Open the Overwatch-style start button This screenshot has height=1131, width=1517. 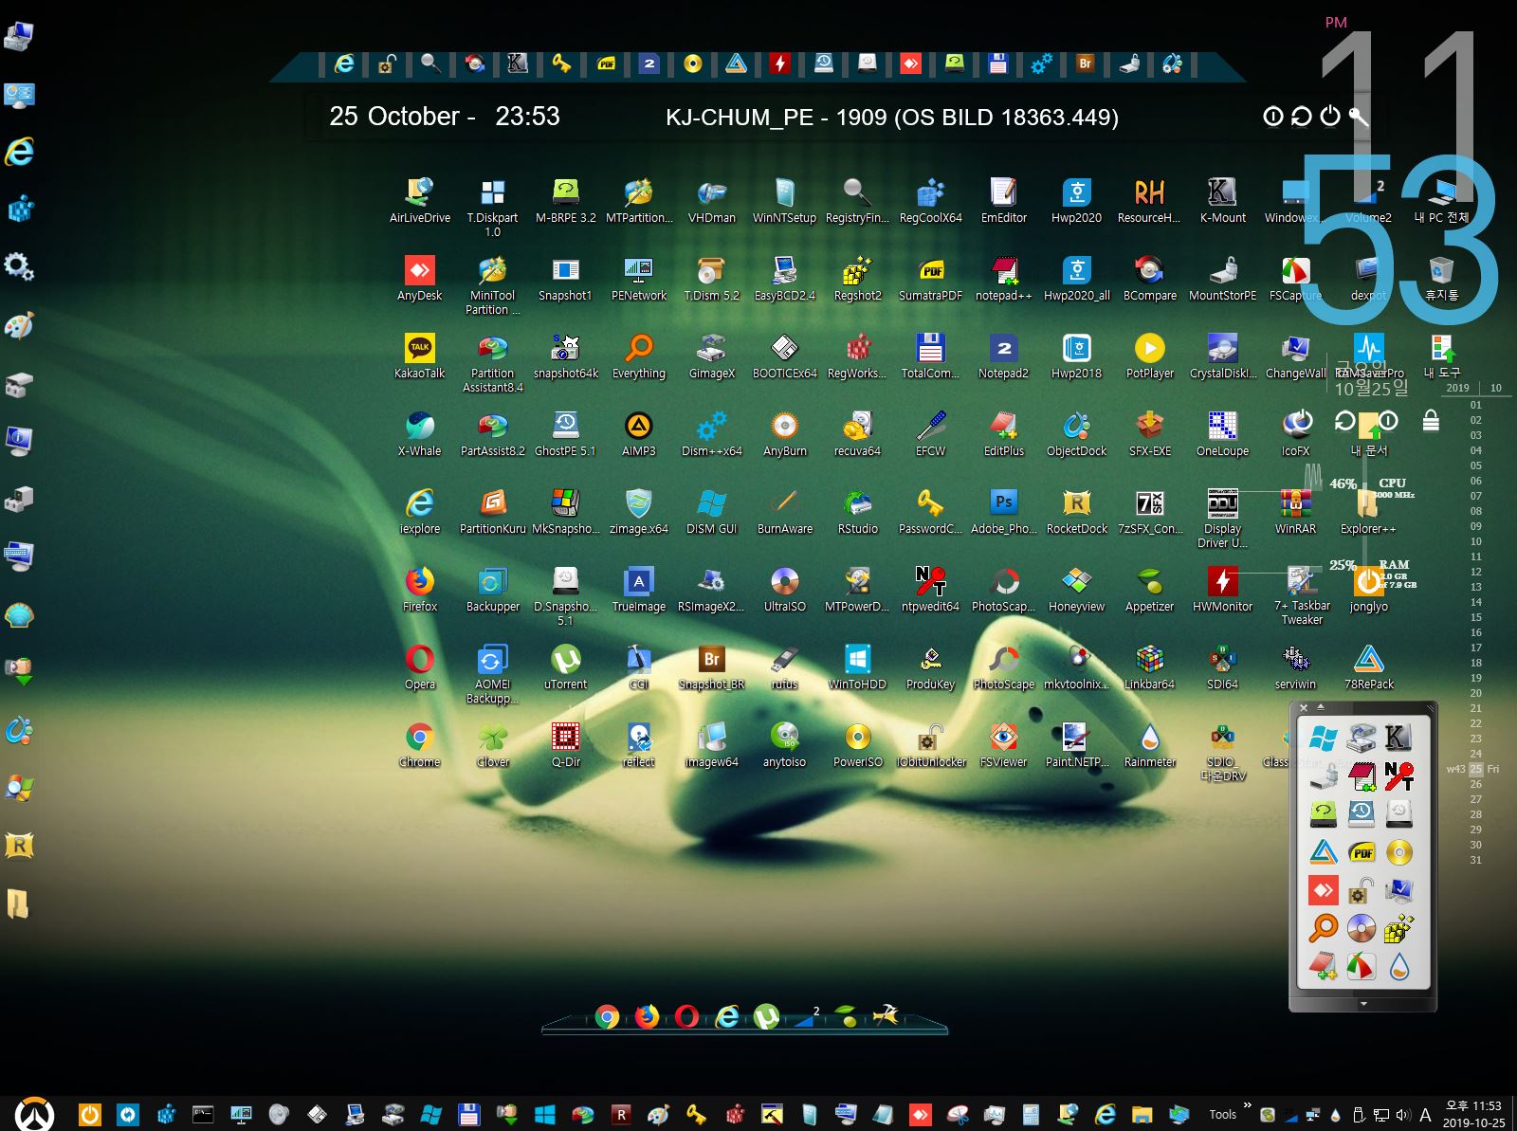click(34, 1114)
